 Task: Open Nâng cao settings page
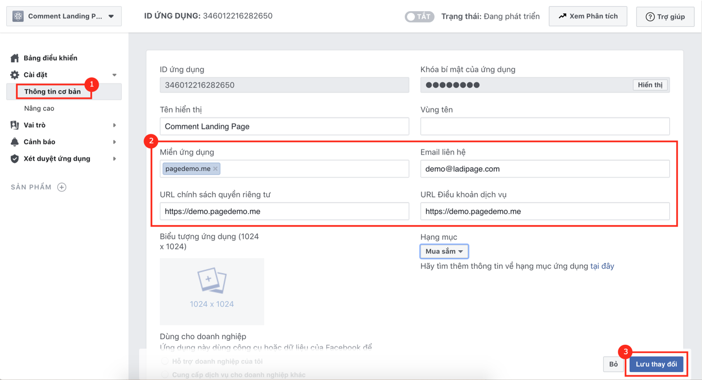(39, 109)
